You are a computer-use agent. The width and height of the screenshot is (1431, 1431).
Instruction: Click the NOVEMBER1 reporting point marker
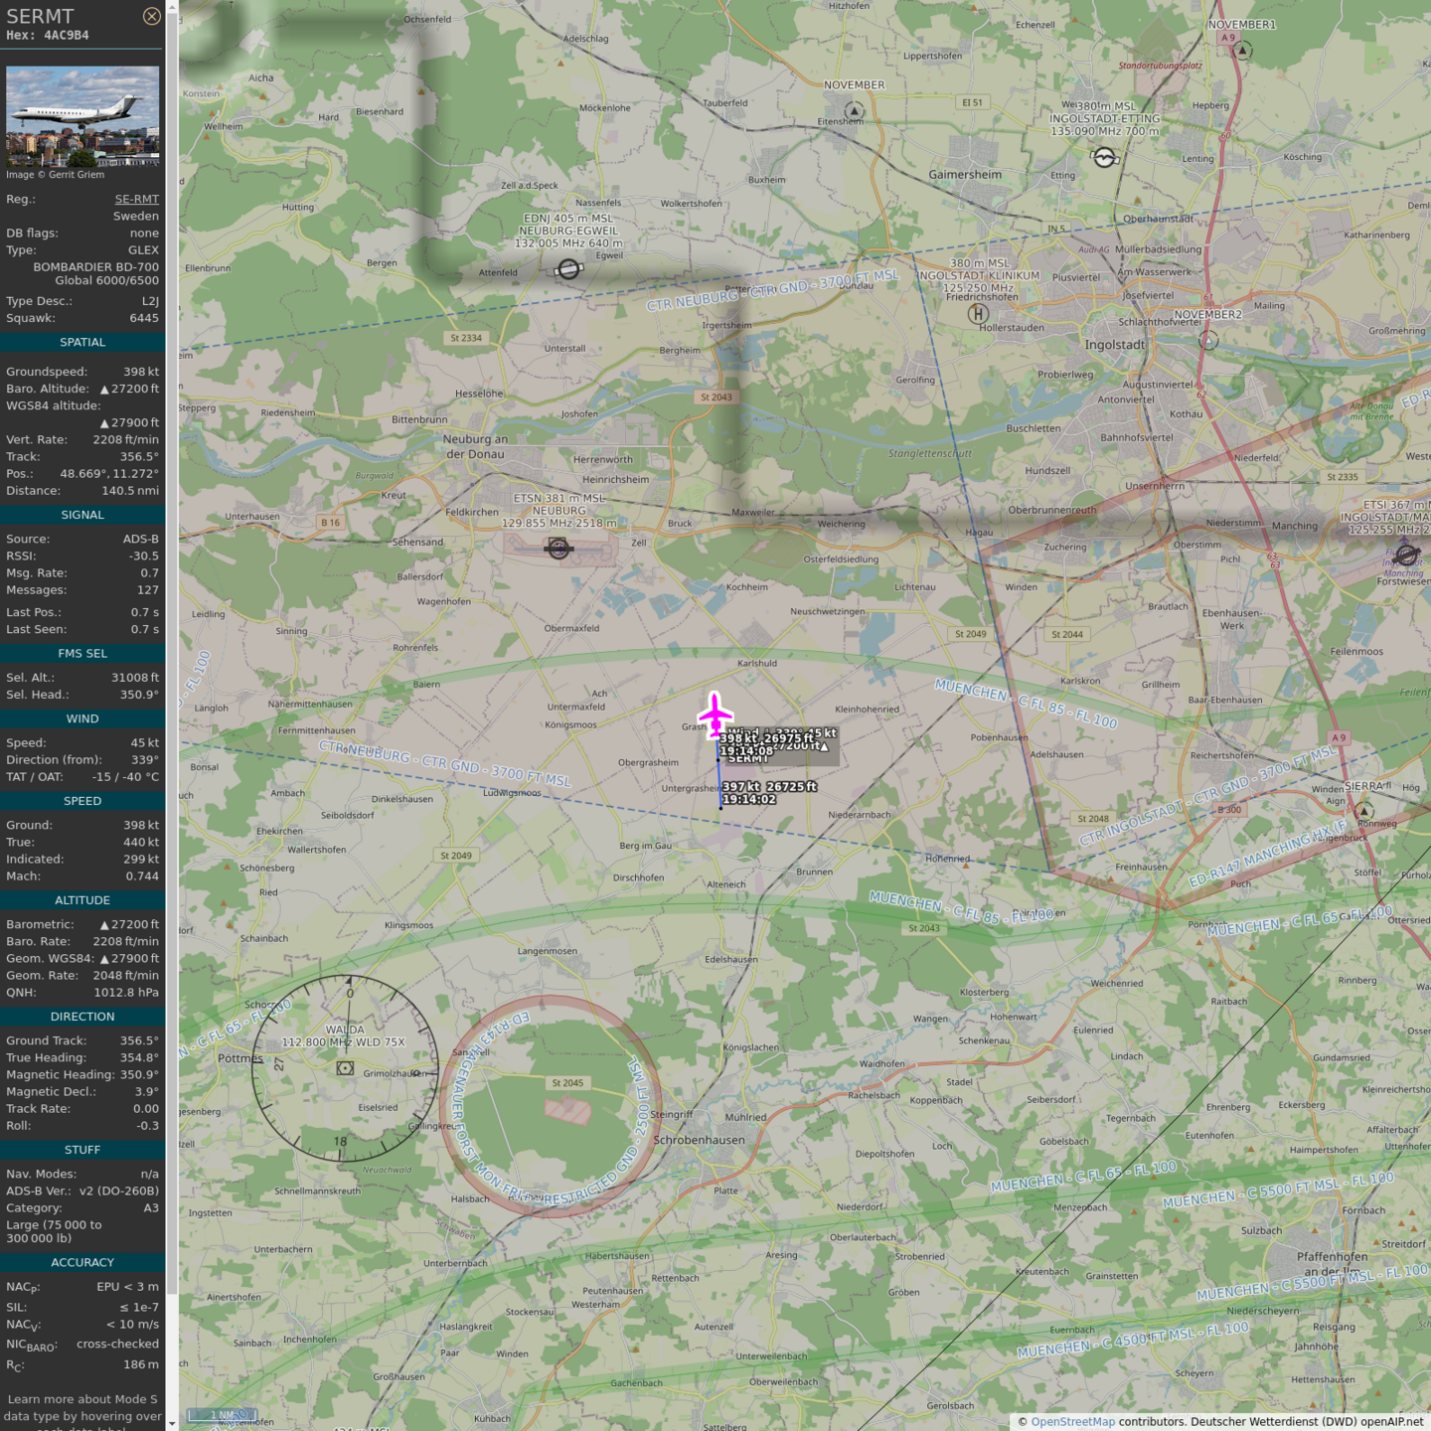(1242, 51)
